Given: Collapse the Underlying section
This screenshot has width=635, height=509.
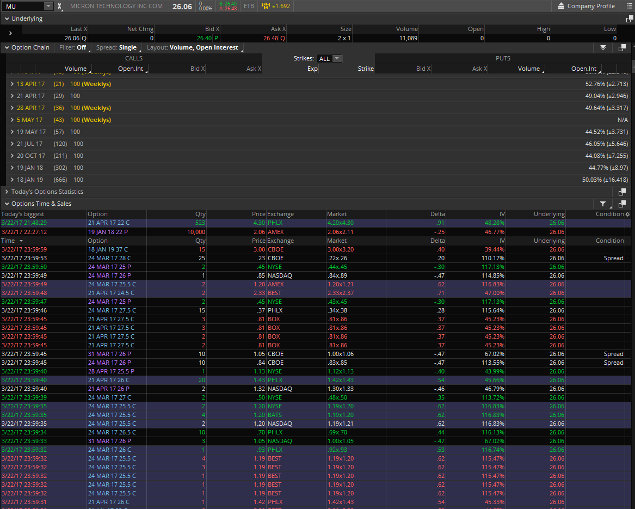Looking at the screenshot, I should (x=7, y=19).
